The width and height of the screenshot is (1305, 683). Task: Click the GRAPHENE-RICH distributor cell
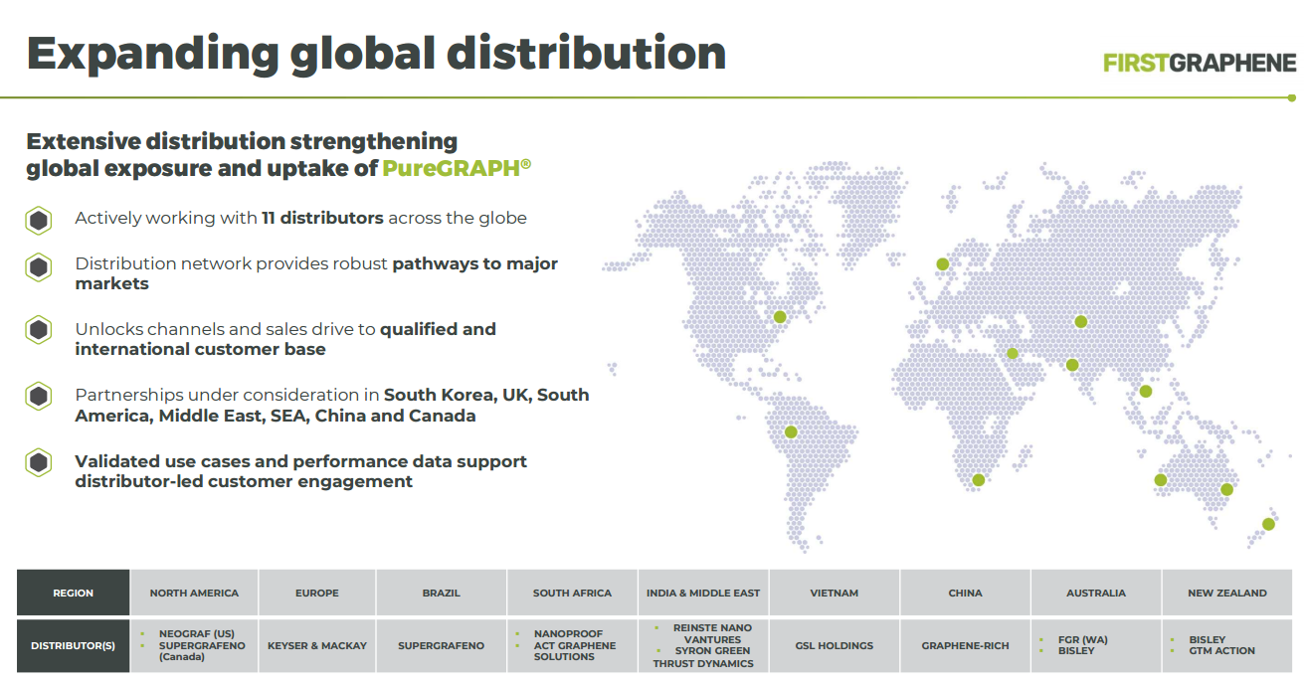(x=966, y=645)
